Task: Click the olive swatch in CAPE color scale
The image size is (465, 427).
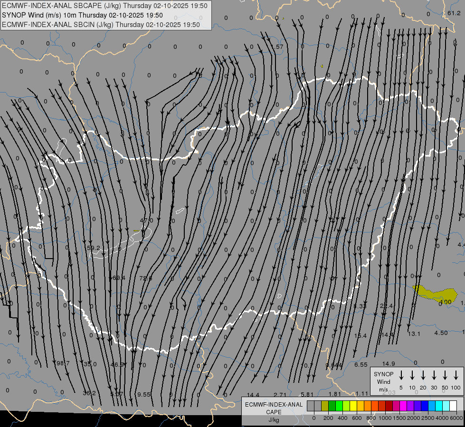Action: point(325,406)
